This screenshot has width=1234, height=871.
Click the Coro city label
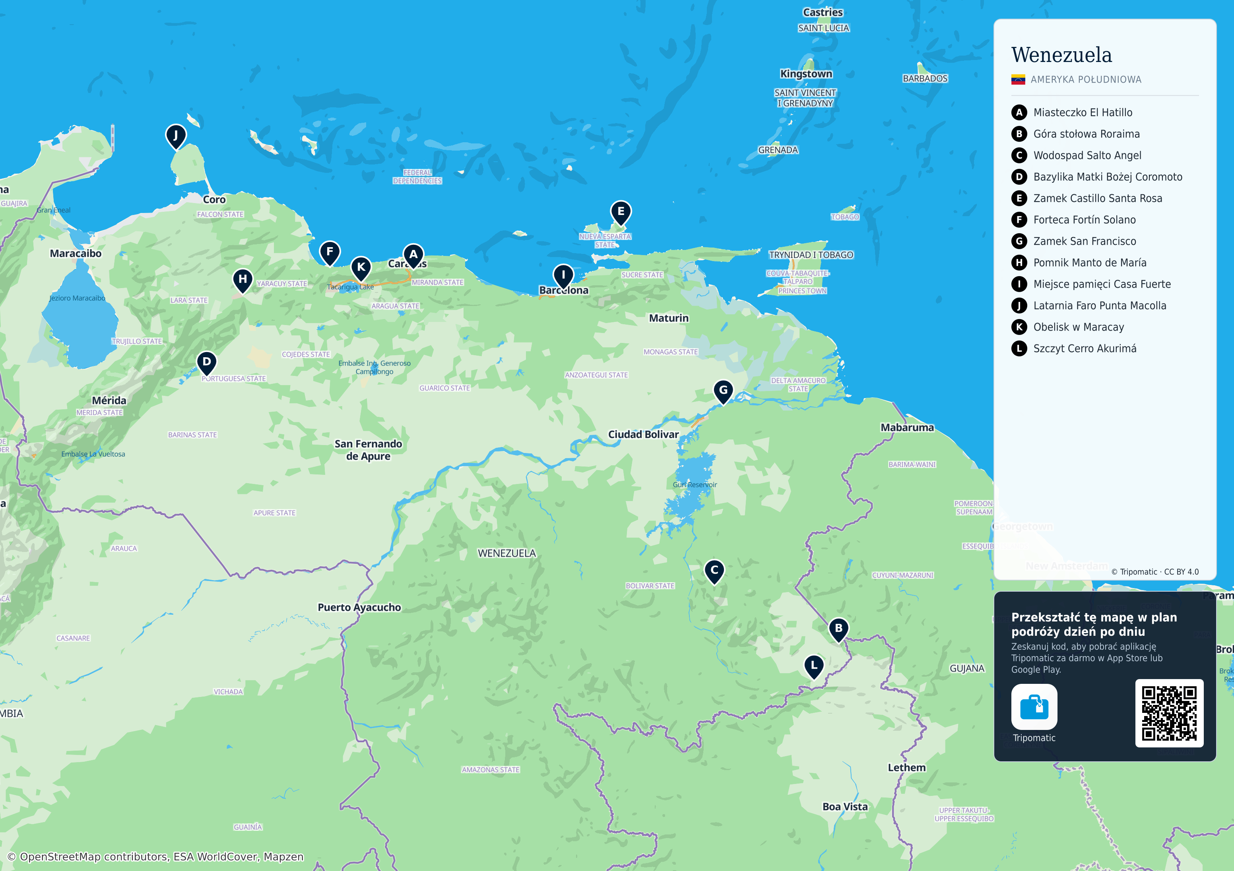point(214,199)
